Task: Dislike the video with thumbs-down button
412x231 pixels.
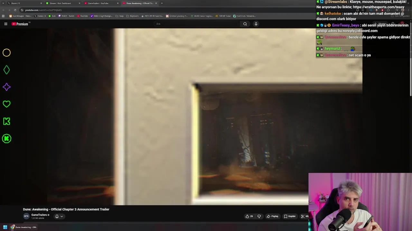Action: point(259,216)
